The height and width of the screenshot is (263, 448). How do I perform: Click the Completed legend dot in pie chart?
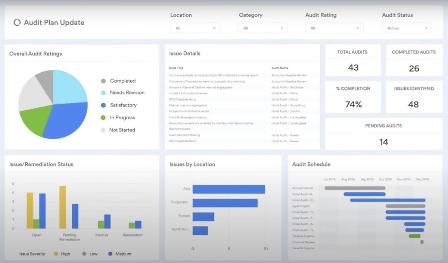103,81
